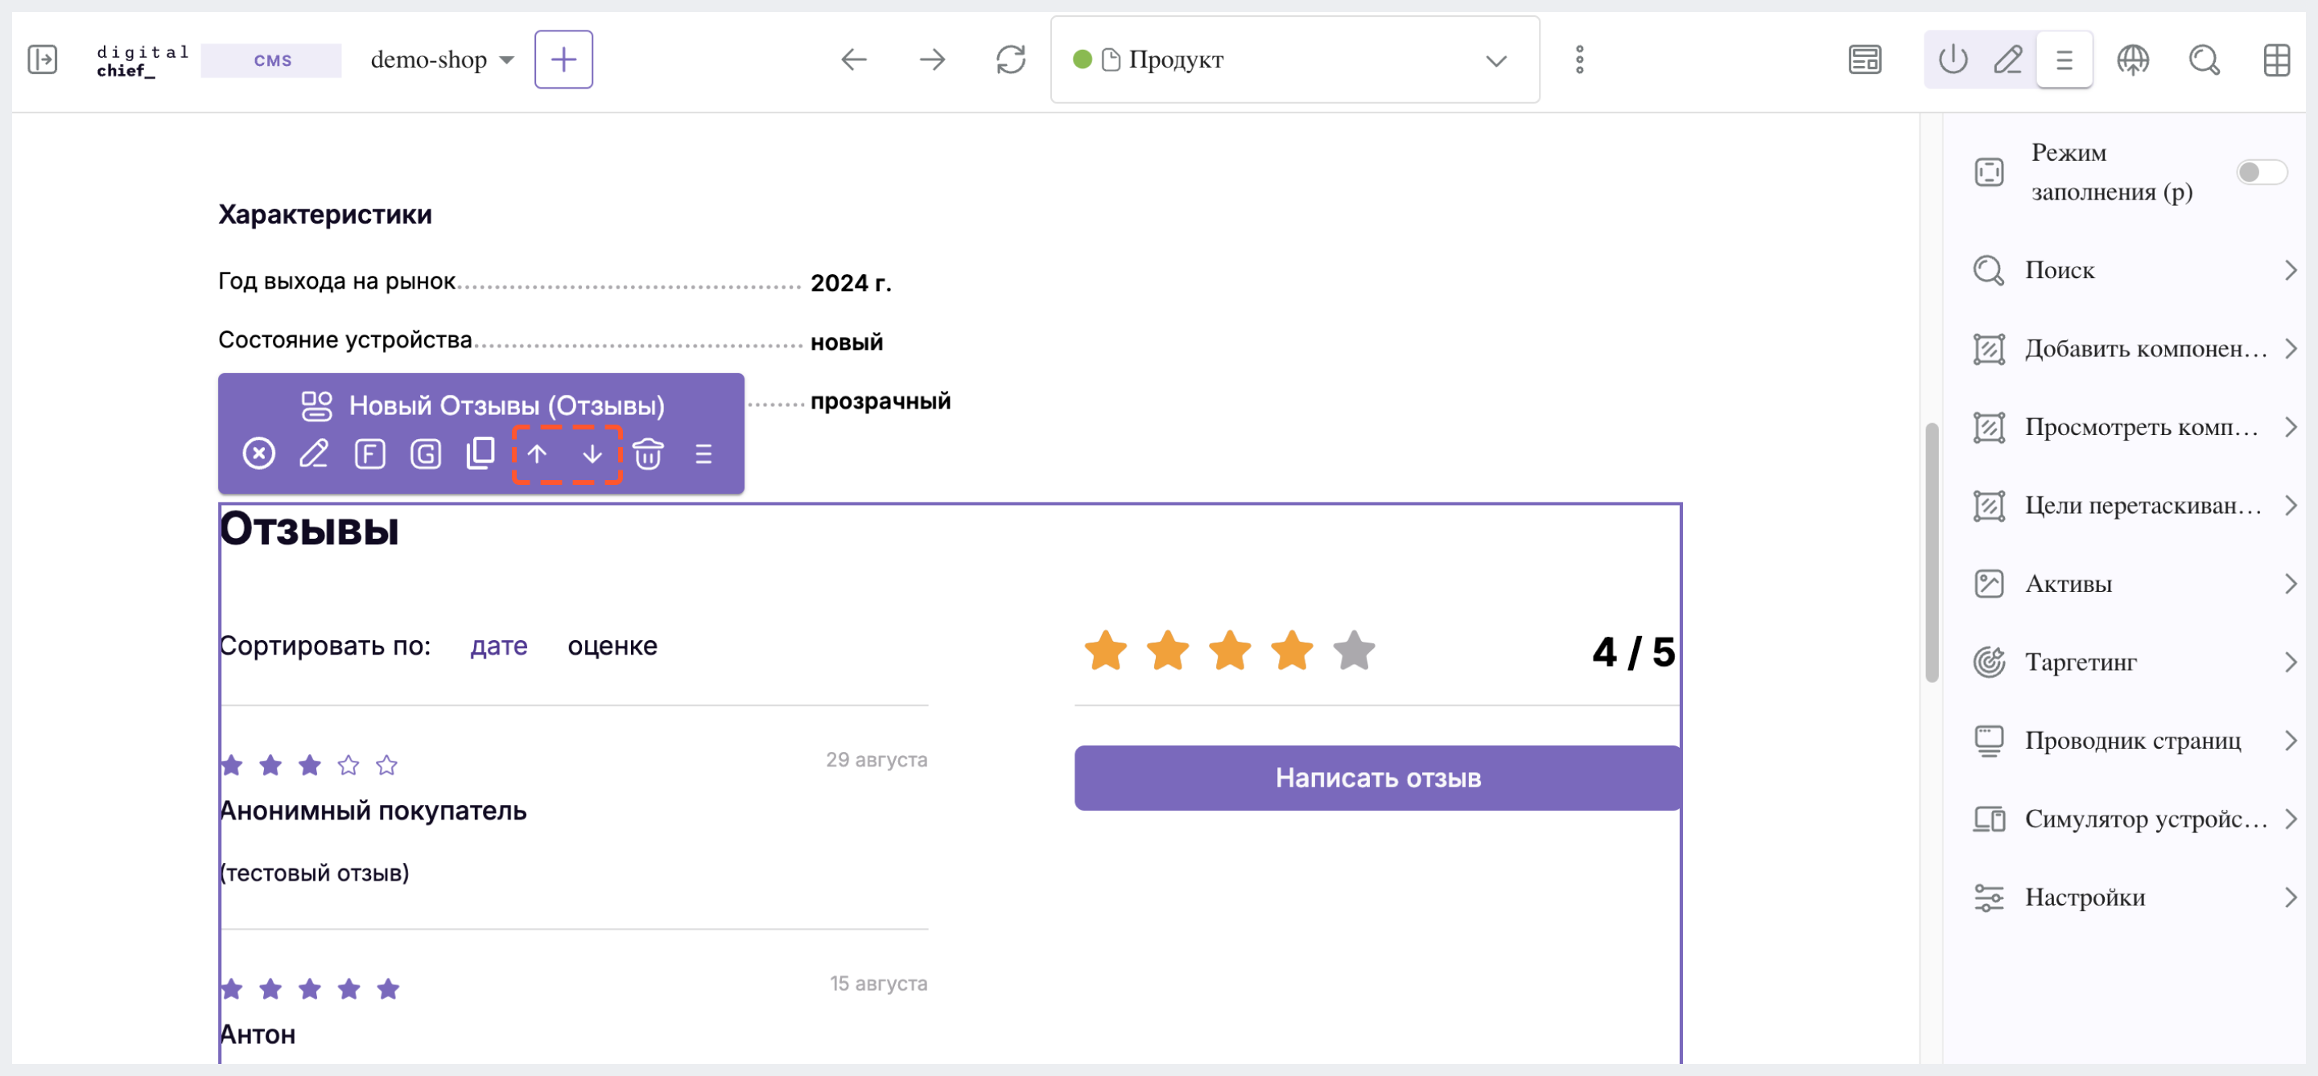The image size is (2318, 1076).
Task: Close the component toolbar with X icon
Action: click(x=259, y=454)
